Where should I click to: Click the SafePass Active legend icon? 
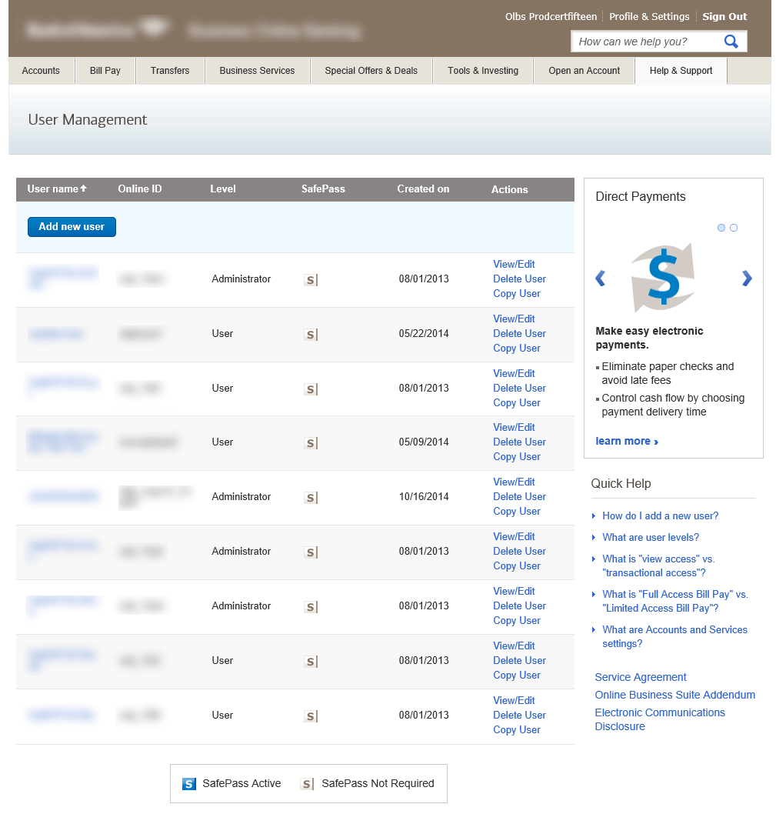coord(189,784)
